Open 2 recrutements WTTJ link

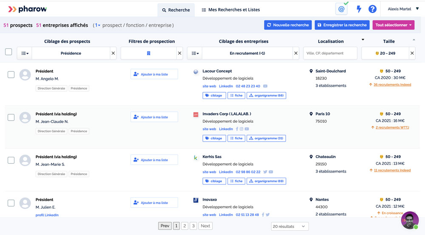coord(392,127)
